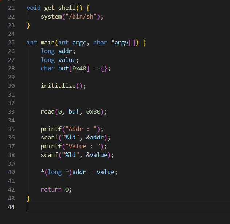Click the &value argument in scanf

[x=97, y=155]
